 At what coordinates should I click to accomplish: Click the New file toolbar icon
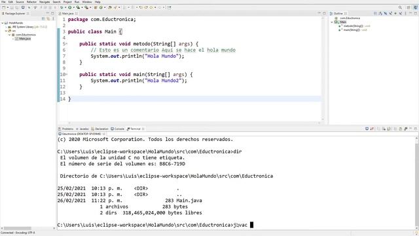click(4, 7)
